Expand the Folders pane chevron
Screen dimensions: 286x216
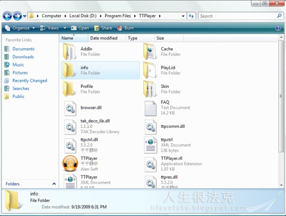coord(54,184)
